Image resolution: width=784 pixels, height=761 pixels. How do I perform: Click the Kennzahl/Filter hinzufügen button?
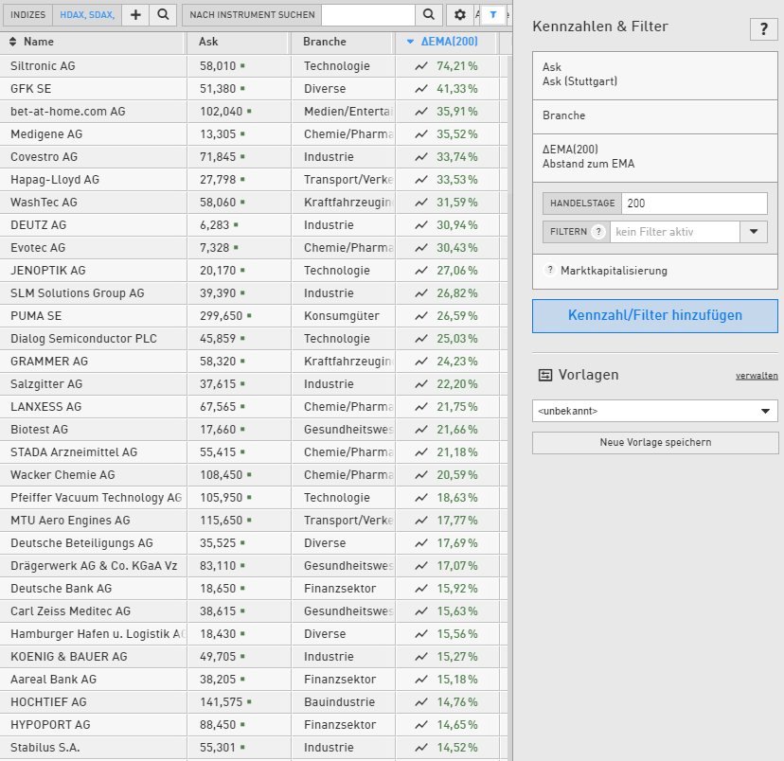tap(654, 316)
